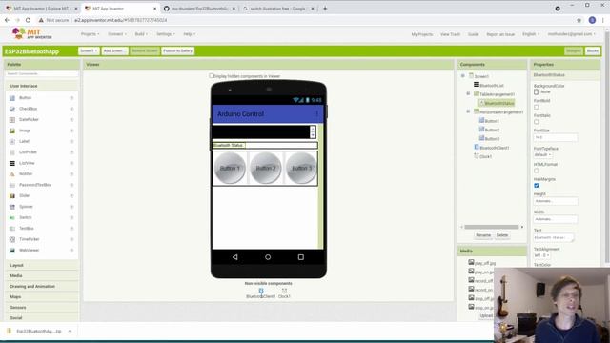Toggle the FontBold checkbox

click(537, 107)
